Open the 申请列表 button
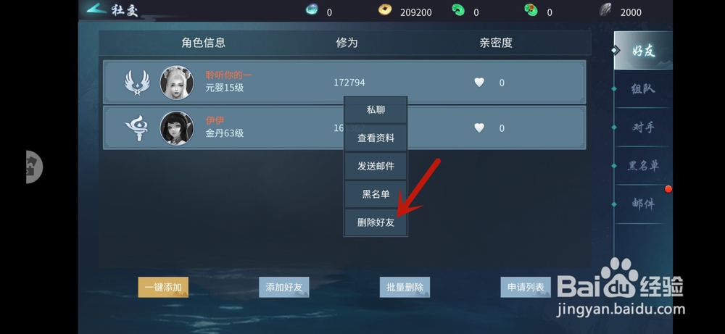This screenshot has width=725, height=334. [x=526, y=288]
